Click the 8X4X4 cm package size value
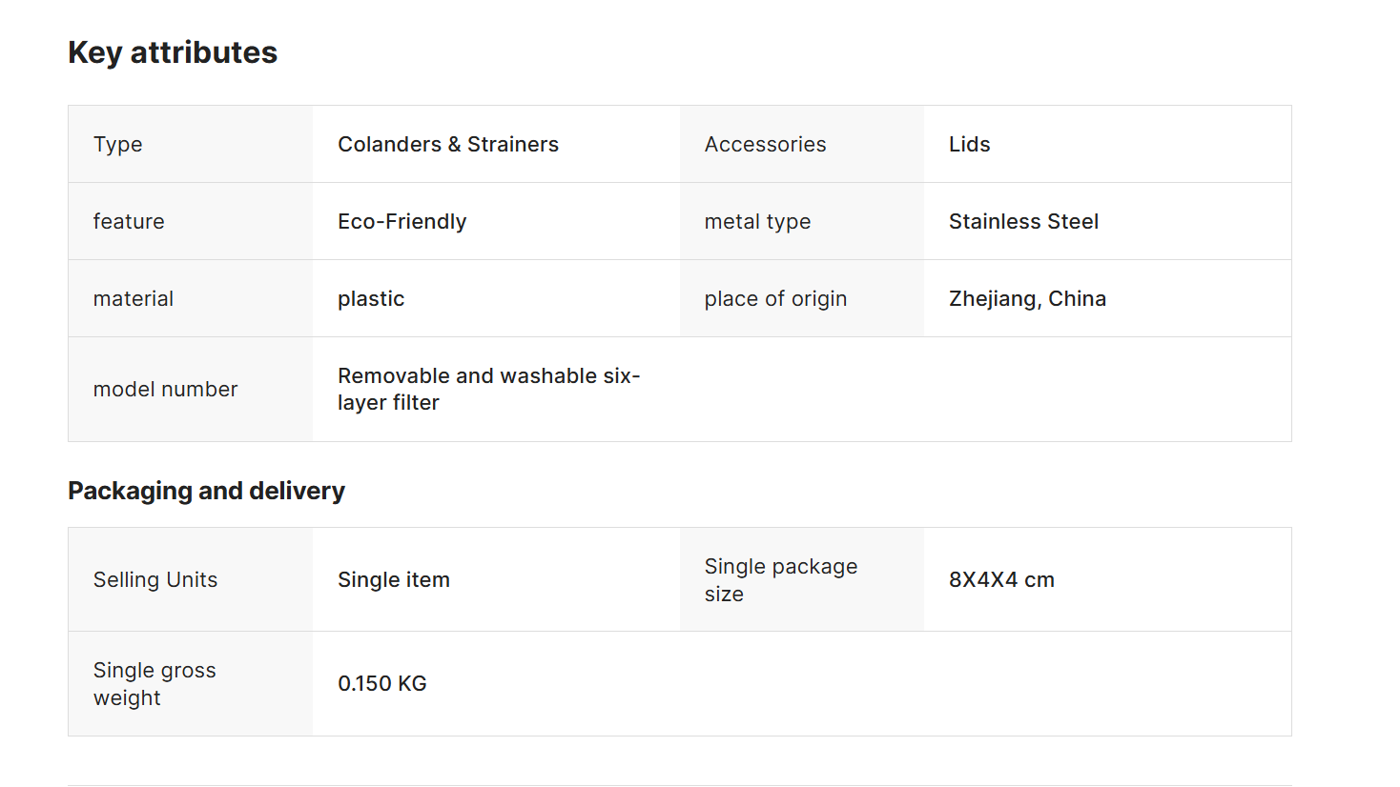The height and width of the screenshot is (787, 1400). click(x=1001, y=579)
